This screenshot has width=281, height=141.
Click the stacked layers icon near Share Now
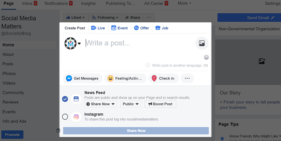click(x=58, y=130)
